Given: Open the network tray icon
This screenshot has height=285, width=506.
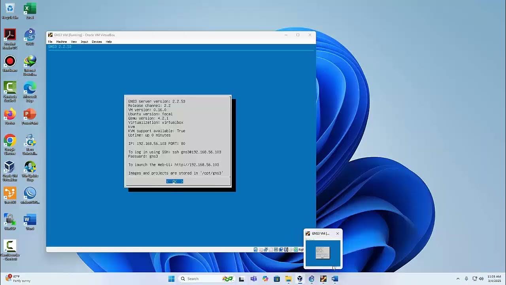Looking at the screenshot, I should [475, 279].
